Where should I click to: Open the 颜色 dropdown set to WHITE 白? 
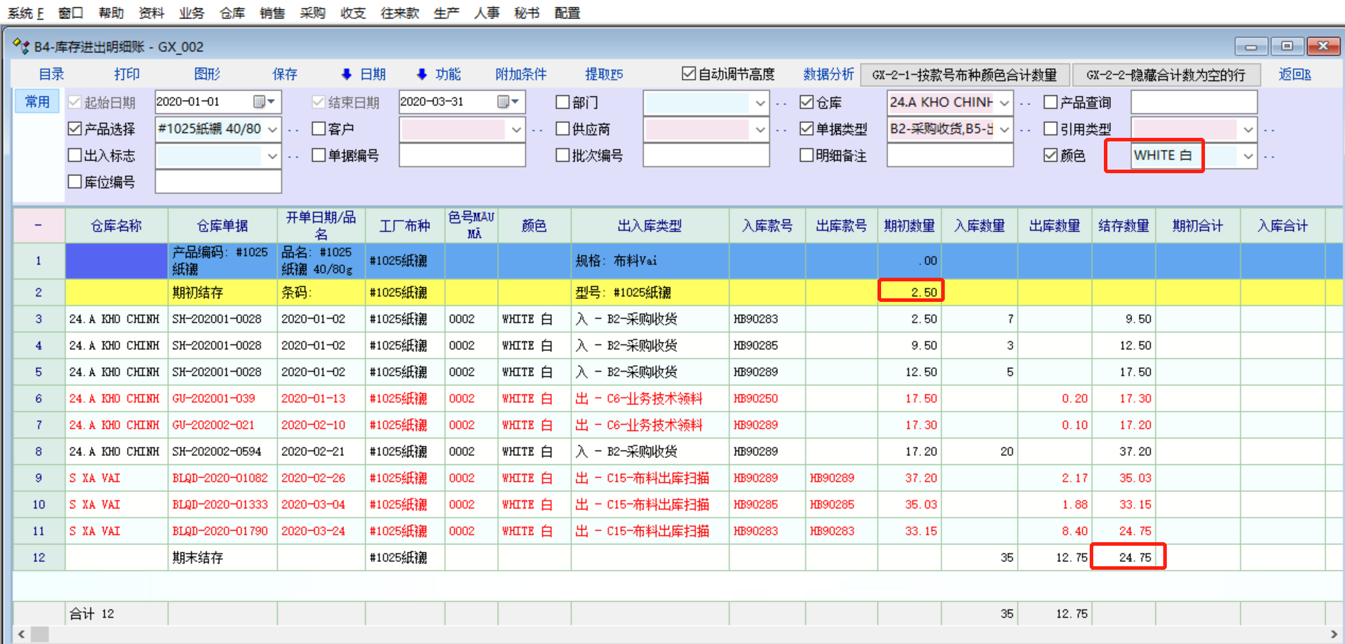tap(1248, 156)
